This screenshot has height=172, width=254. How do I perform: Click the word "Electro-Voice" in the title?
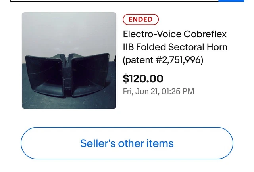[148, 34]
